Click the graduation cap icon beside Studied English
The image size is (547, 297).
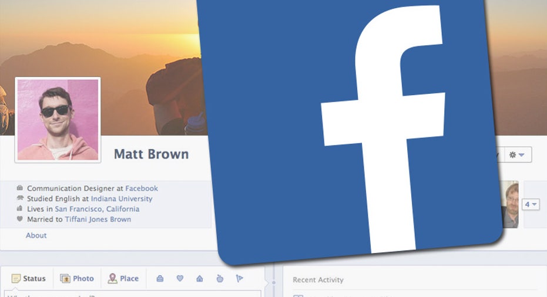[20, 198]
